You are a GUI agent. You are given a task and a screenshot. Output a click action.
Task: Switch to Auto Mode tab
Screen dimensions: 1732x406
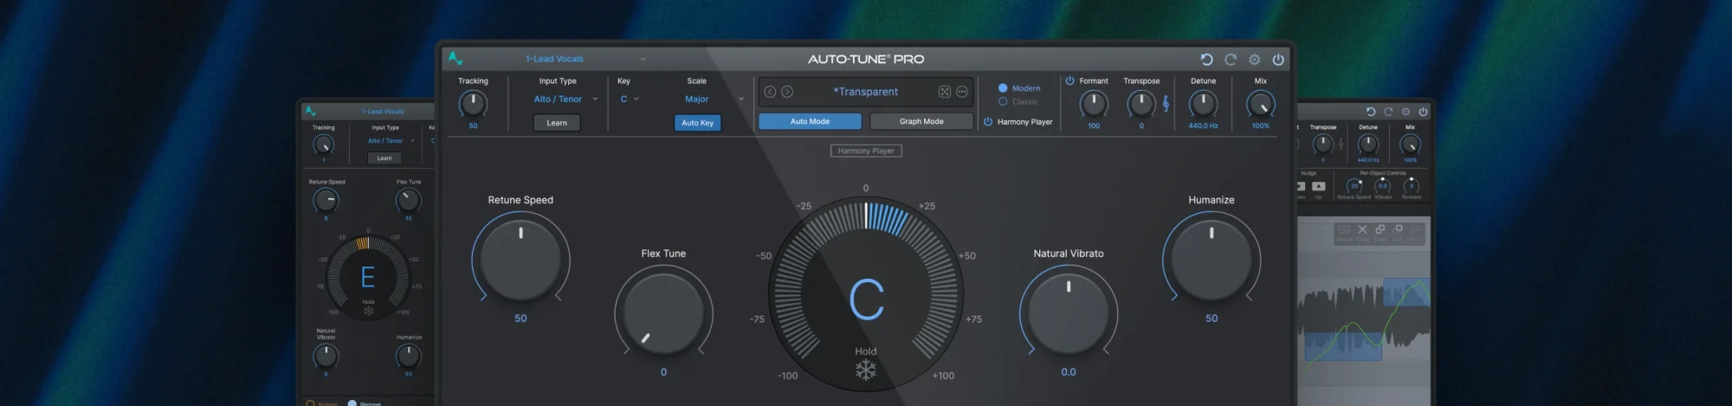point(810,122)
